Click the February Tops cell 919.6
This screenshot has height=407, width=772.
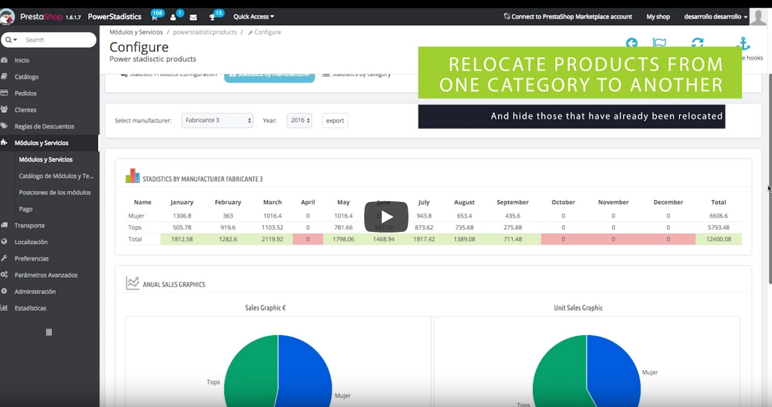[228, 227]
